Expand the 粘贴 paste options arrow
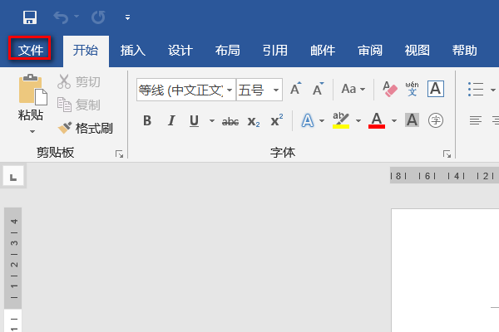499x332 pixels. coord(32,131)
